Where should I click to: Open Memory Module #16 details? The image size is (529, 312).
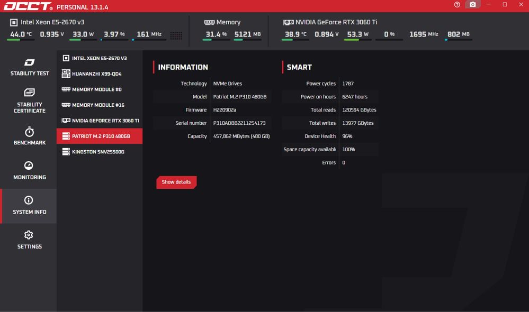[100, 105]
